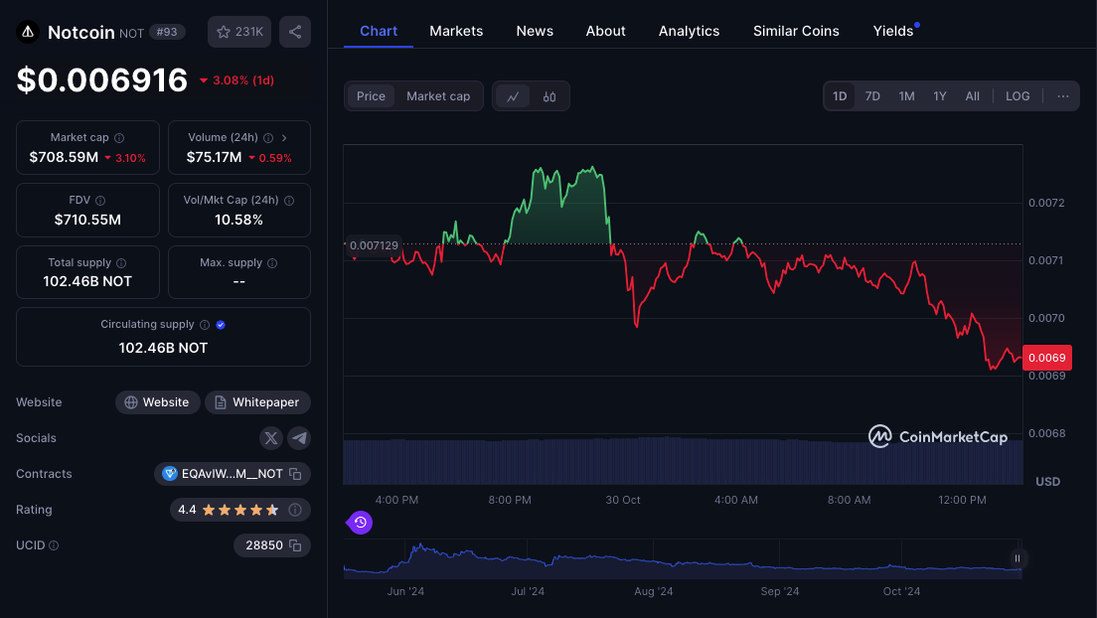The height and width of the screenshot is (618, 1097).
Task: Expand Volume (24h) chevron arrow
Action: [x=284, y=138]
